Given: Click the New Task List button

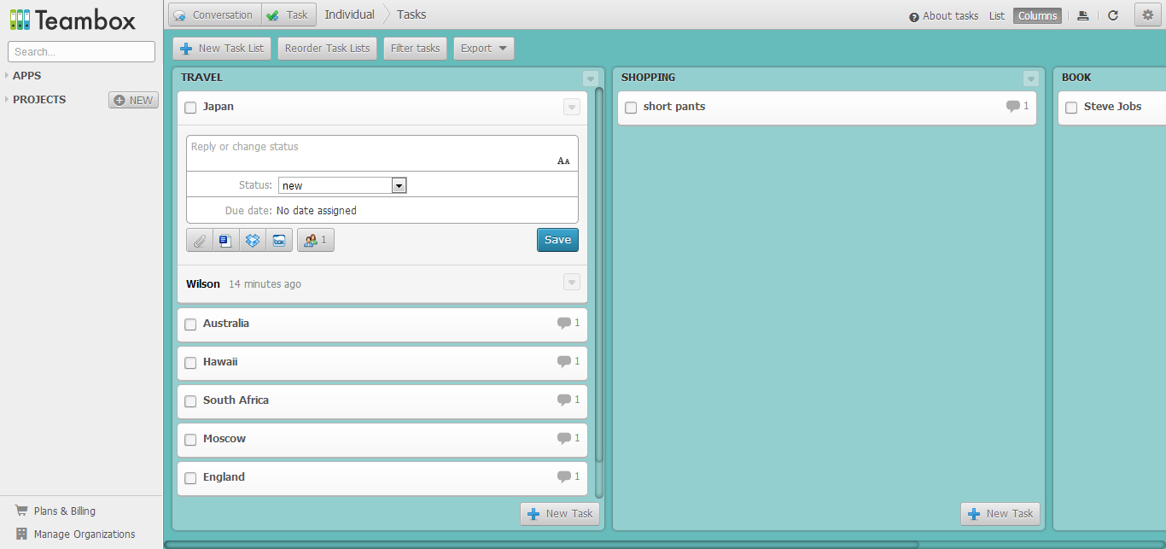Looking at the screenshot, I should pyautogui.click(x=222, y=49).
